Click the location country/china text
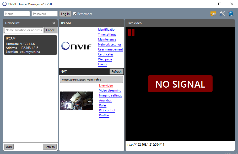 coord(30,52)
